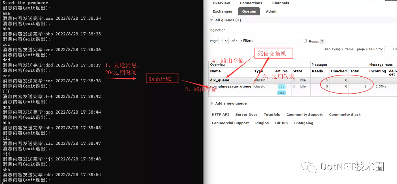Open the Page number dropdown
397x184 pixels.
(224, 41)
